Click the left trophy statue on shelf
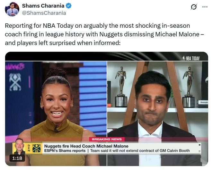The width and height of the screenshot is (212, 173). tap(121, 86)
